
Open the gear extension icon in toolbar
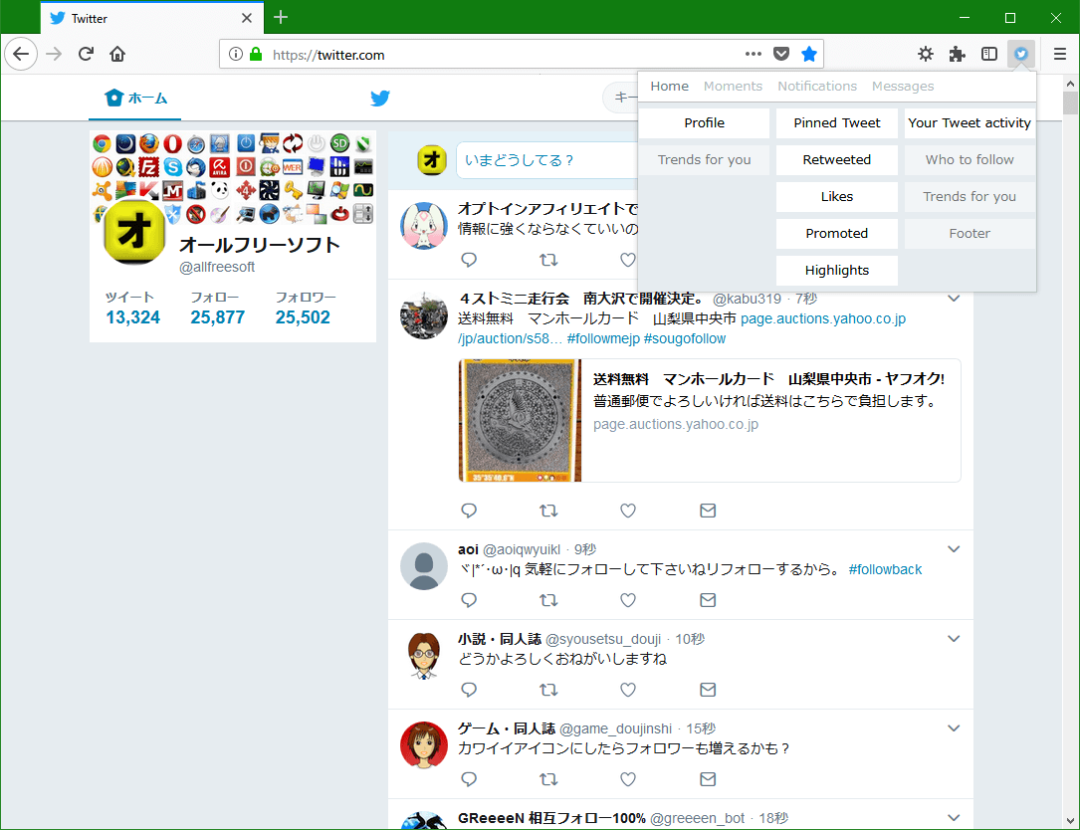[x=925, y=54]
